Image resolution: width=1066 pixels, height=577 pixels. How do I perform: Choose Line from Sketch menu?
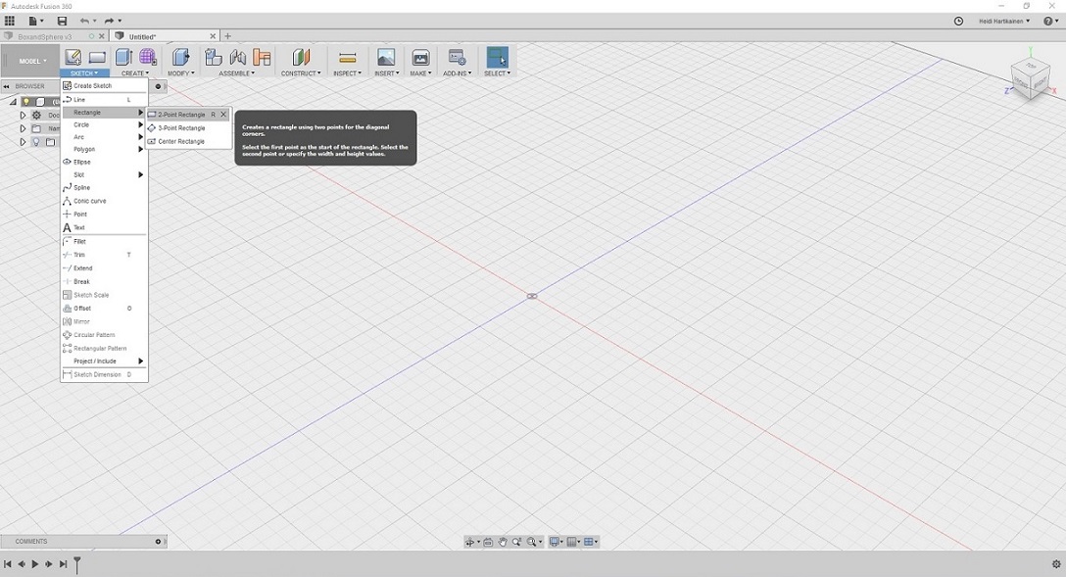click(104, 99)
